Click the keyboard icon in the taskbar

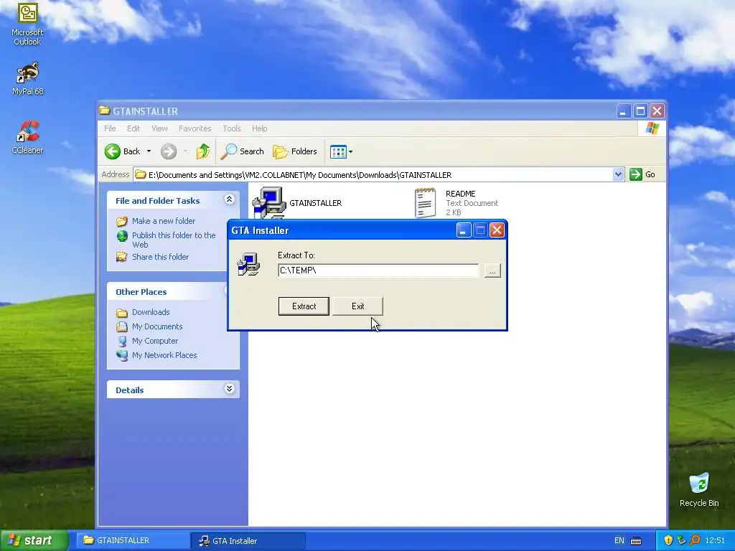point(636,541)
